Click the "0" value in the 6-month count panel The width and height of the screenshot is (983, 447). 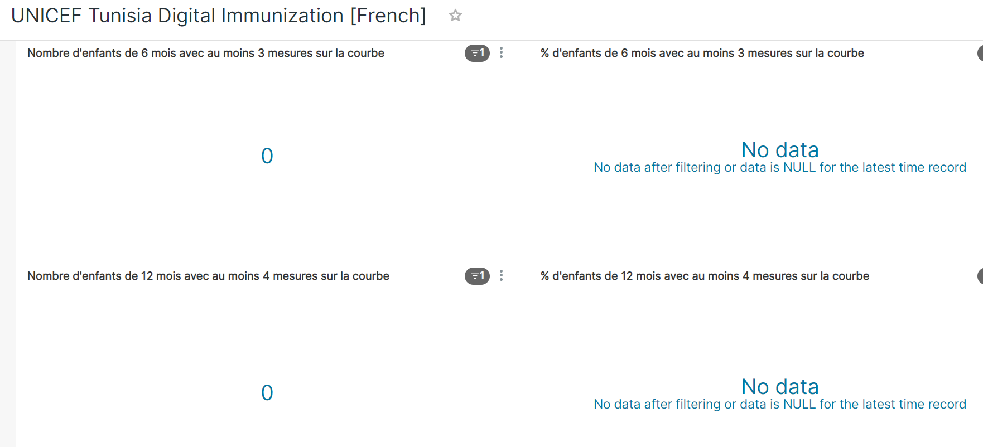click(x=267, y=156)
